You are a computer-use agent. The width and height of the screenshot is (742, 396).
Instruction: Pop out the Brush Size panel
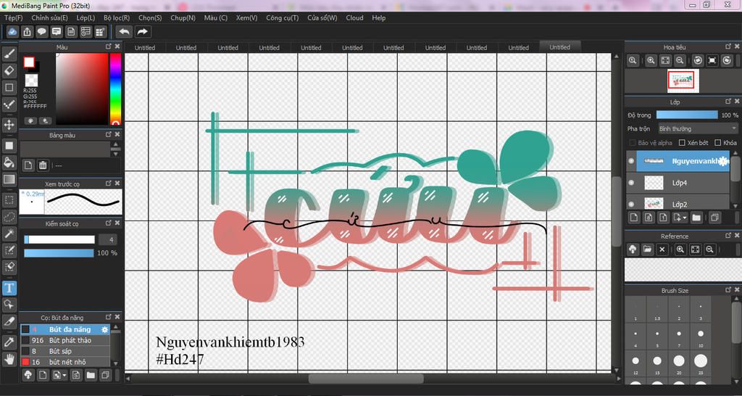click(x=728, y=290)
